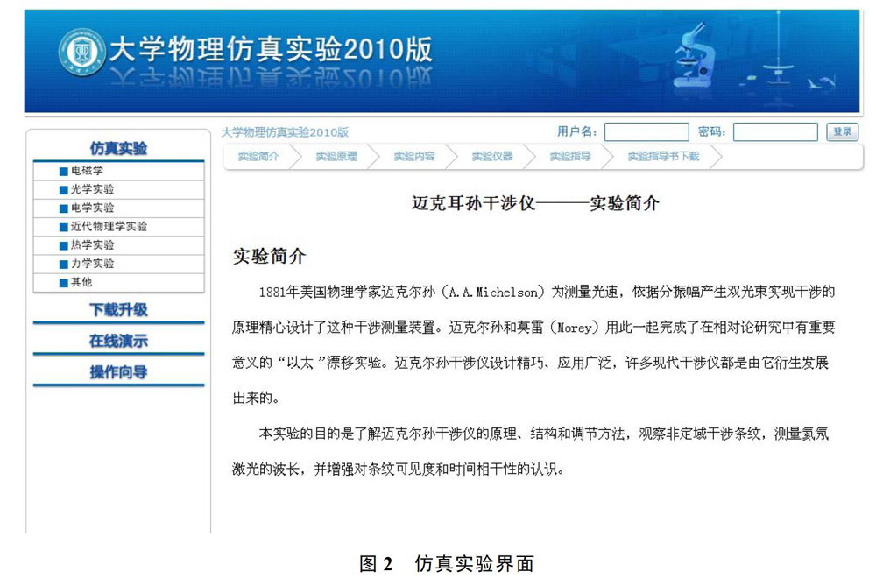Click the 大学物理仿真实验2010版 banner title

click(x=271, y=49)
